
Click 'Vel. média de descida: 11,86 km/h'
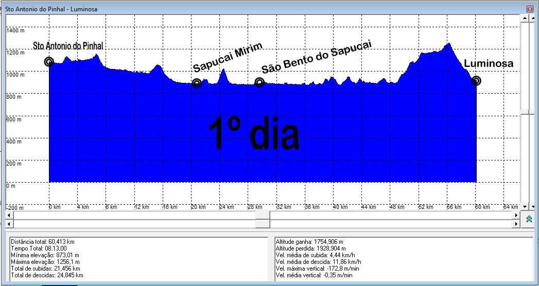[318, 262]
